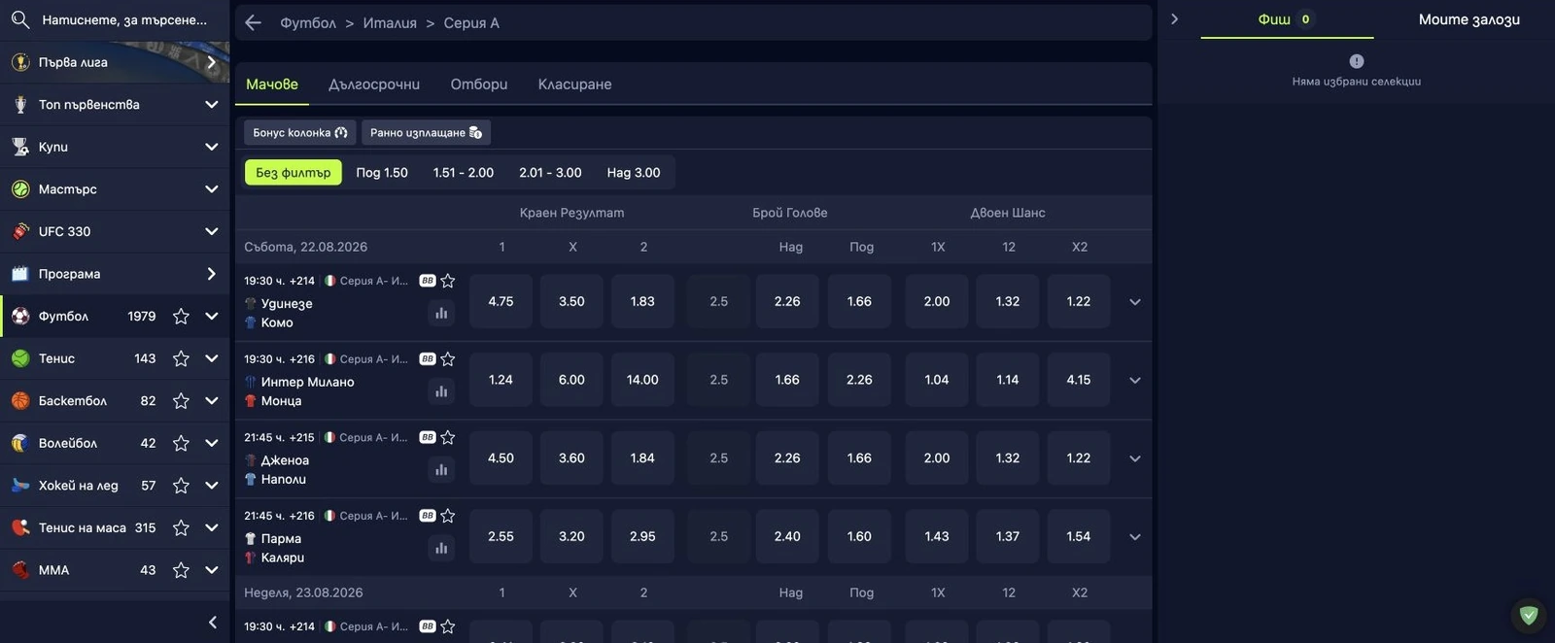1555x643 pixels.
Task: Open the Отбори tab
Action: tap(479, 85)
